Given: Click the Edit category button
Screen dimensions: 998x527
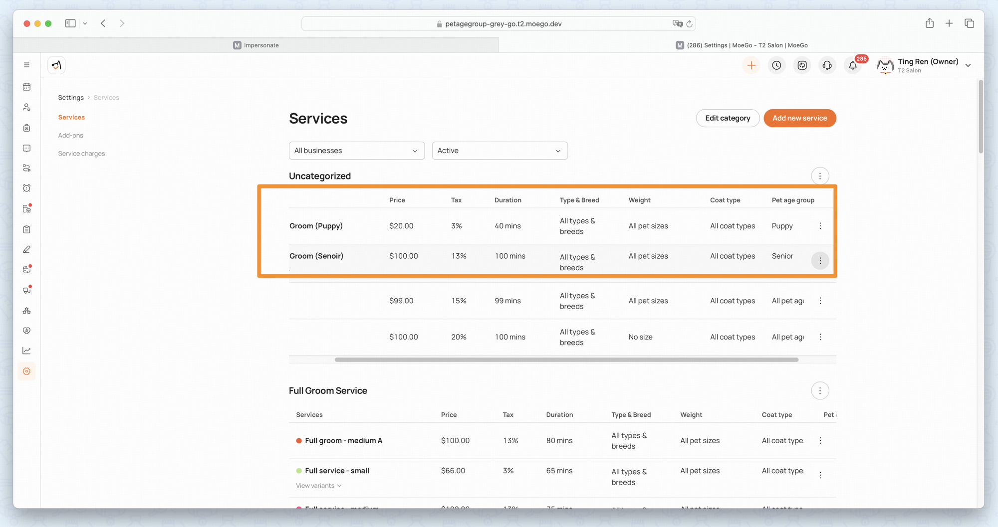Looking at the screenshot, I should (x=728, y=118).
